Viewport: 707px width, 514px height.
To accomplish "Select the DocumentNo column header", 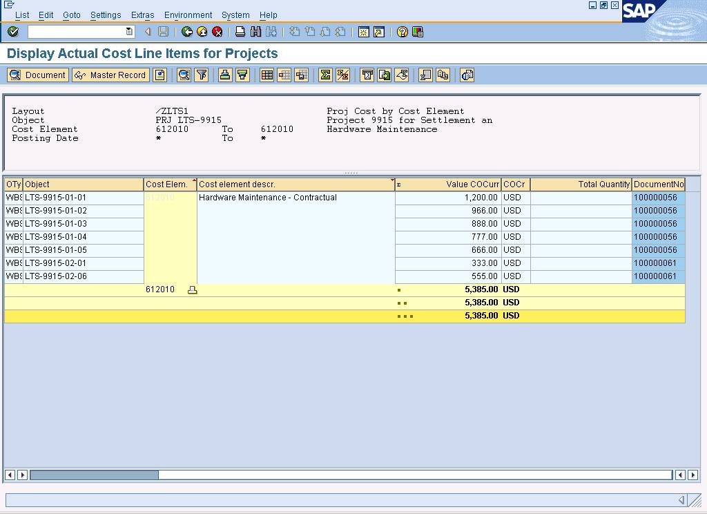I will tap(658, 184).
